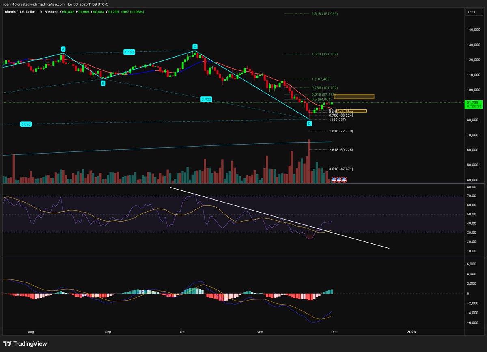Click Dec on the time axis
This screenshot has height=352, width=487.
[x=334, y=332]
